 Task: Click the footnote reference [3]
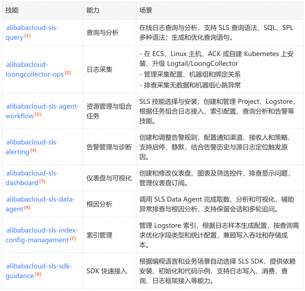point(38,114)
